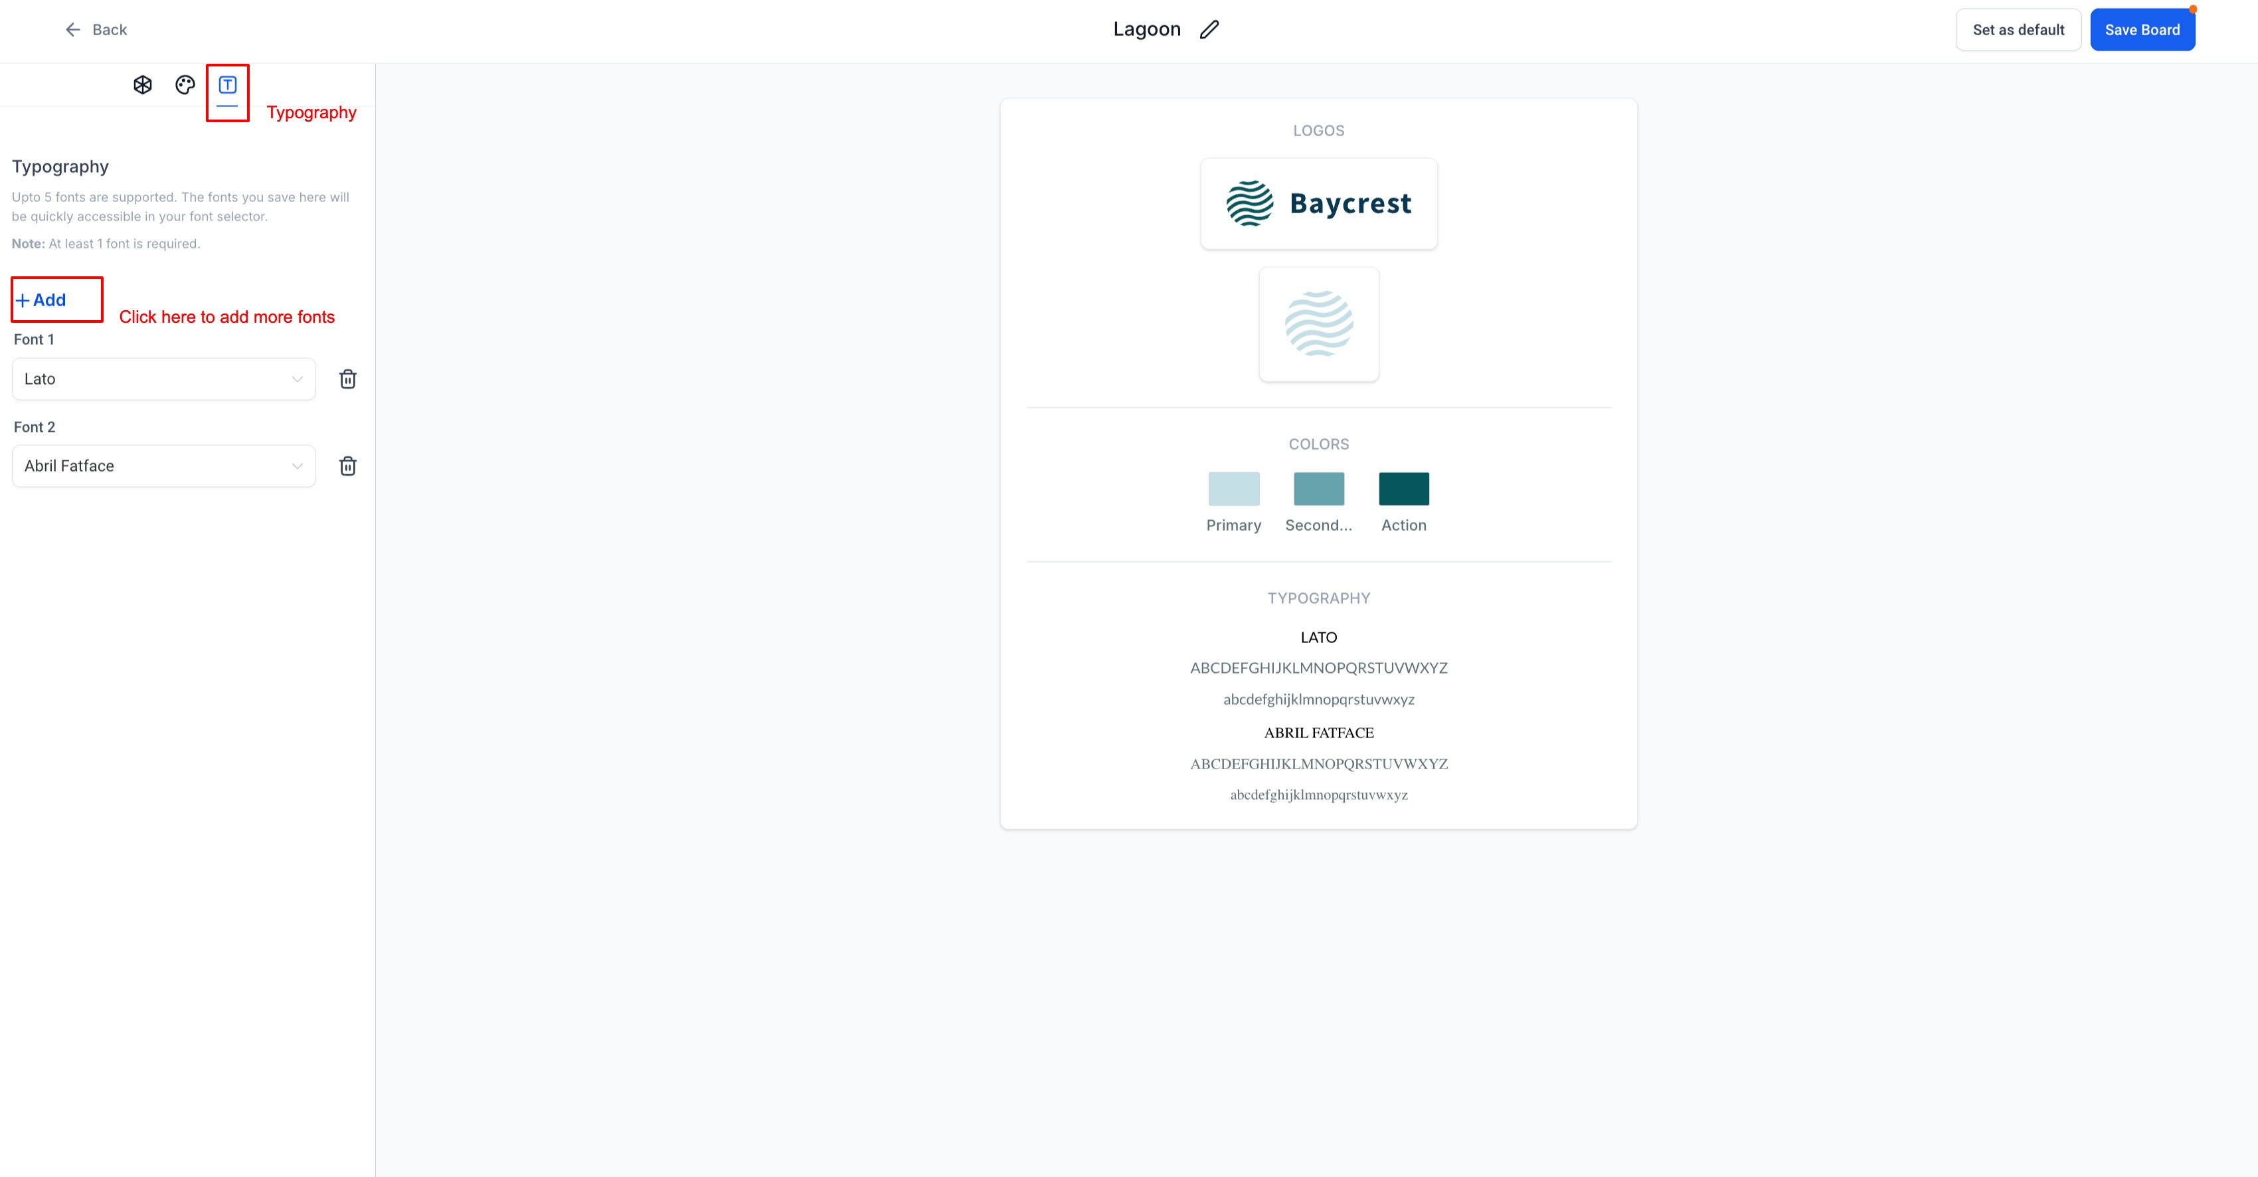The height and width of the screenshot is (1177, 2258).
Task: Click the Back link
Action: [x=110, y=30]
